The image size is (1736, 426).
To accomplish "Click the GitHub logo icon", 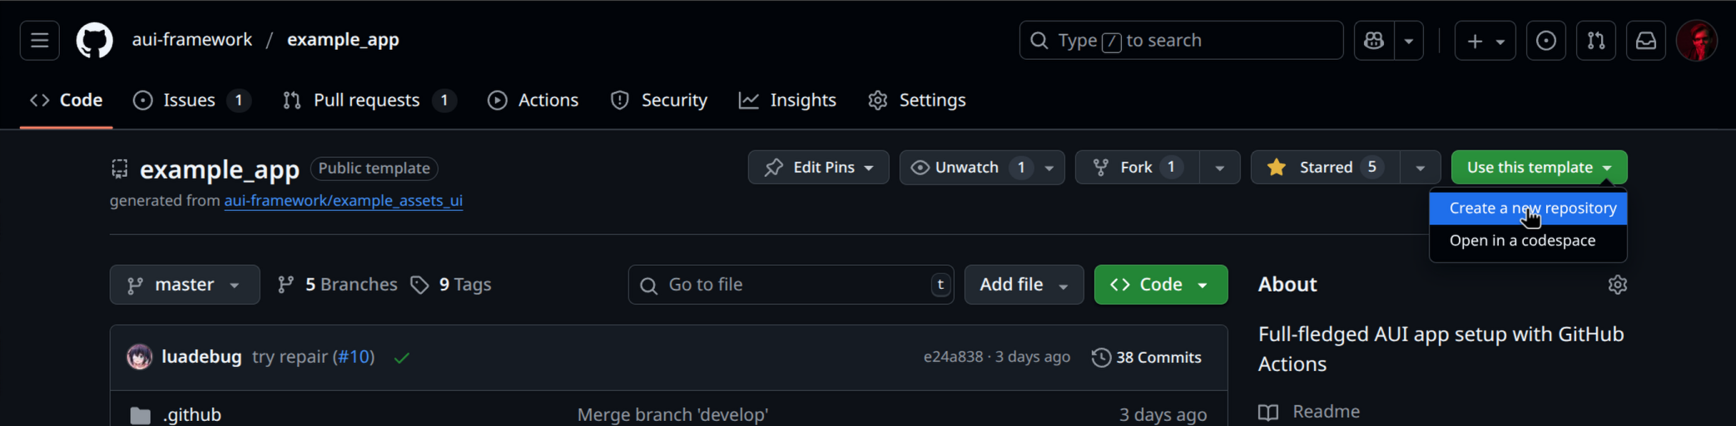I will click(x=94, y=41).
